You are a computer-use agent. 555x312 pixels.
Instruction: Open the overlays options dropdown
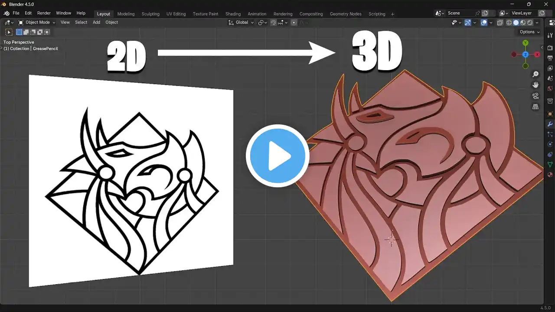(x=491, y=23)
